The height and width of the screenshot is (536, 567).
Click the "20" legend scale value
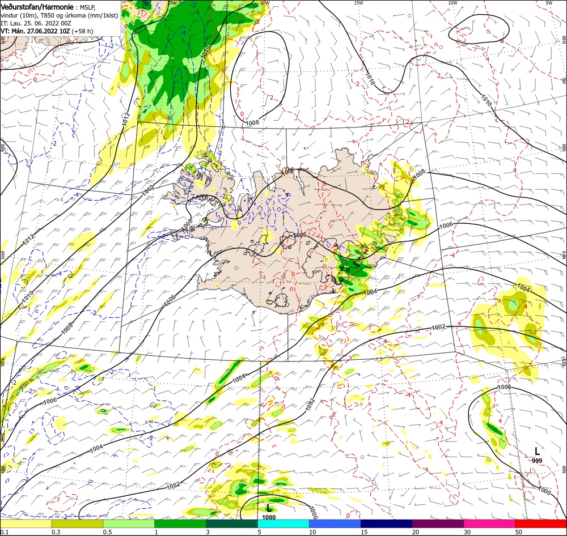(x=416, y=532)
